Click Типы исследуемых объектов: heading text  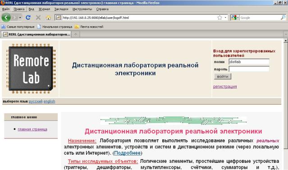click(x=103, y=161)
